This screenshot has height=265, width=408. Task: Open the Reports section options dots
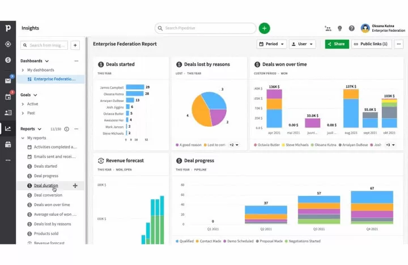76,129
